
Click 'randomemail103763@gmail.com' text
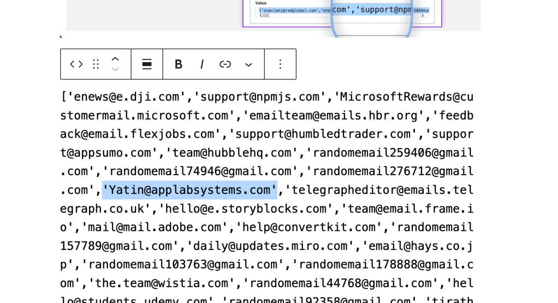182,265
